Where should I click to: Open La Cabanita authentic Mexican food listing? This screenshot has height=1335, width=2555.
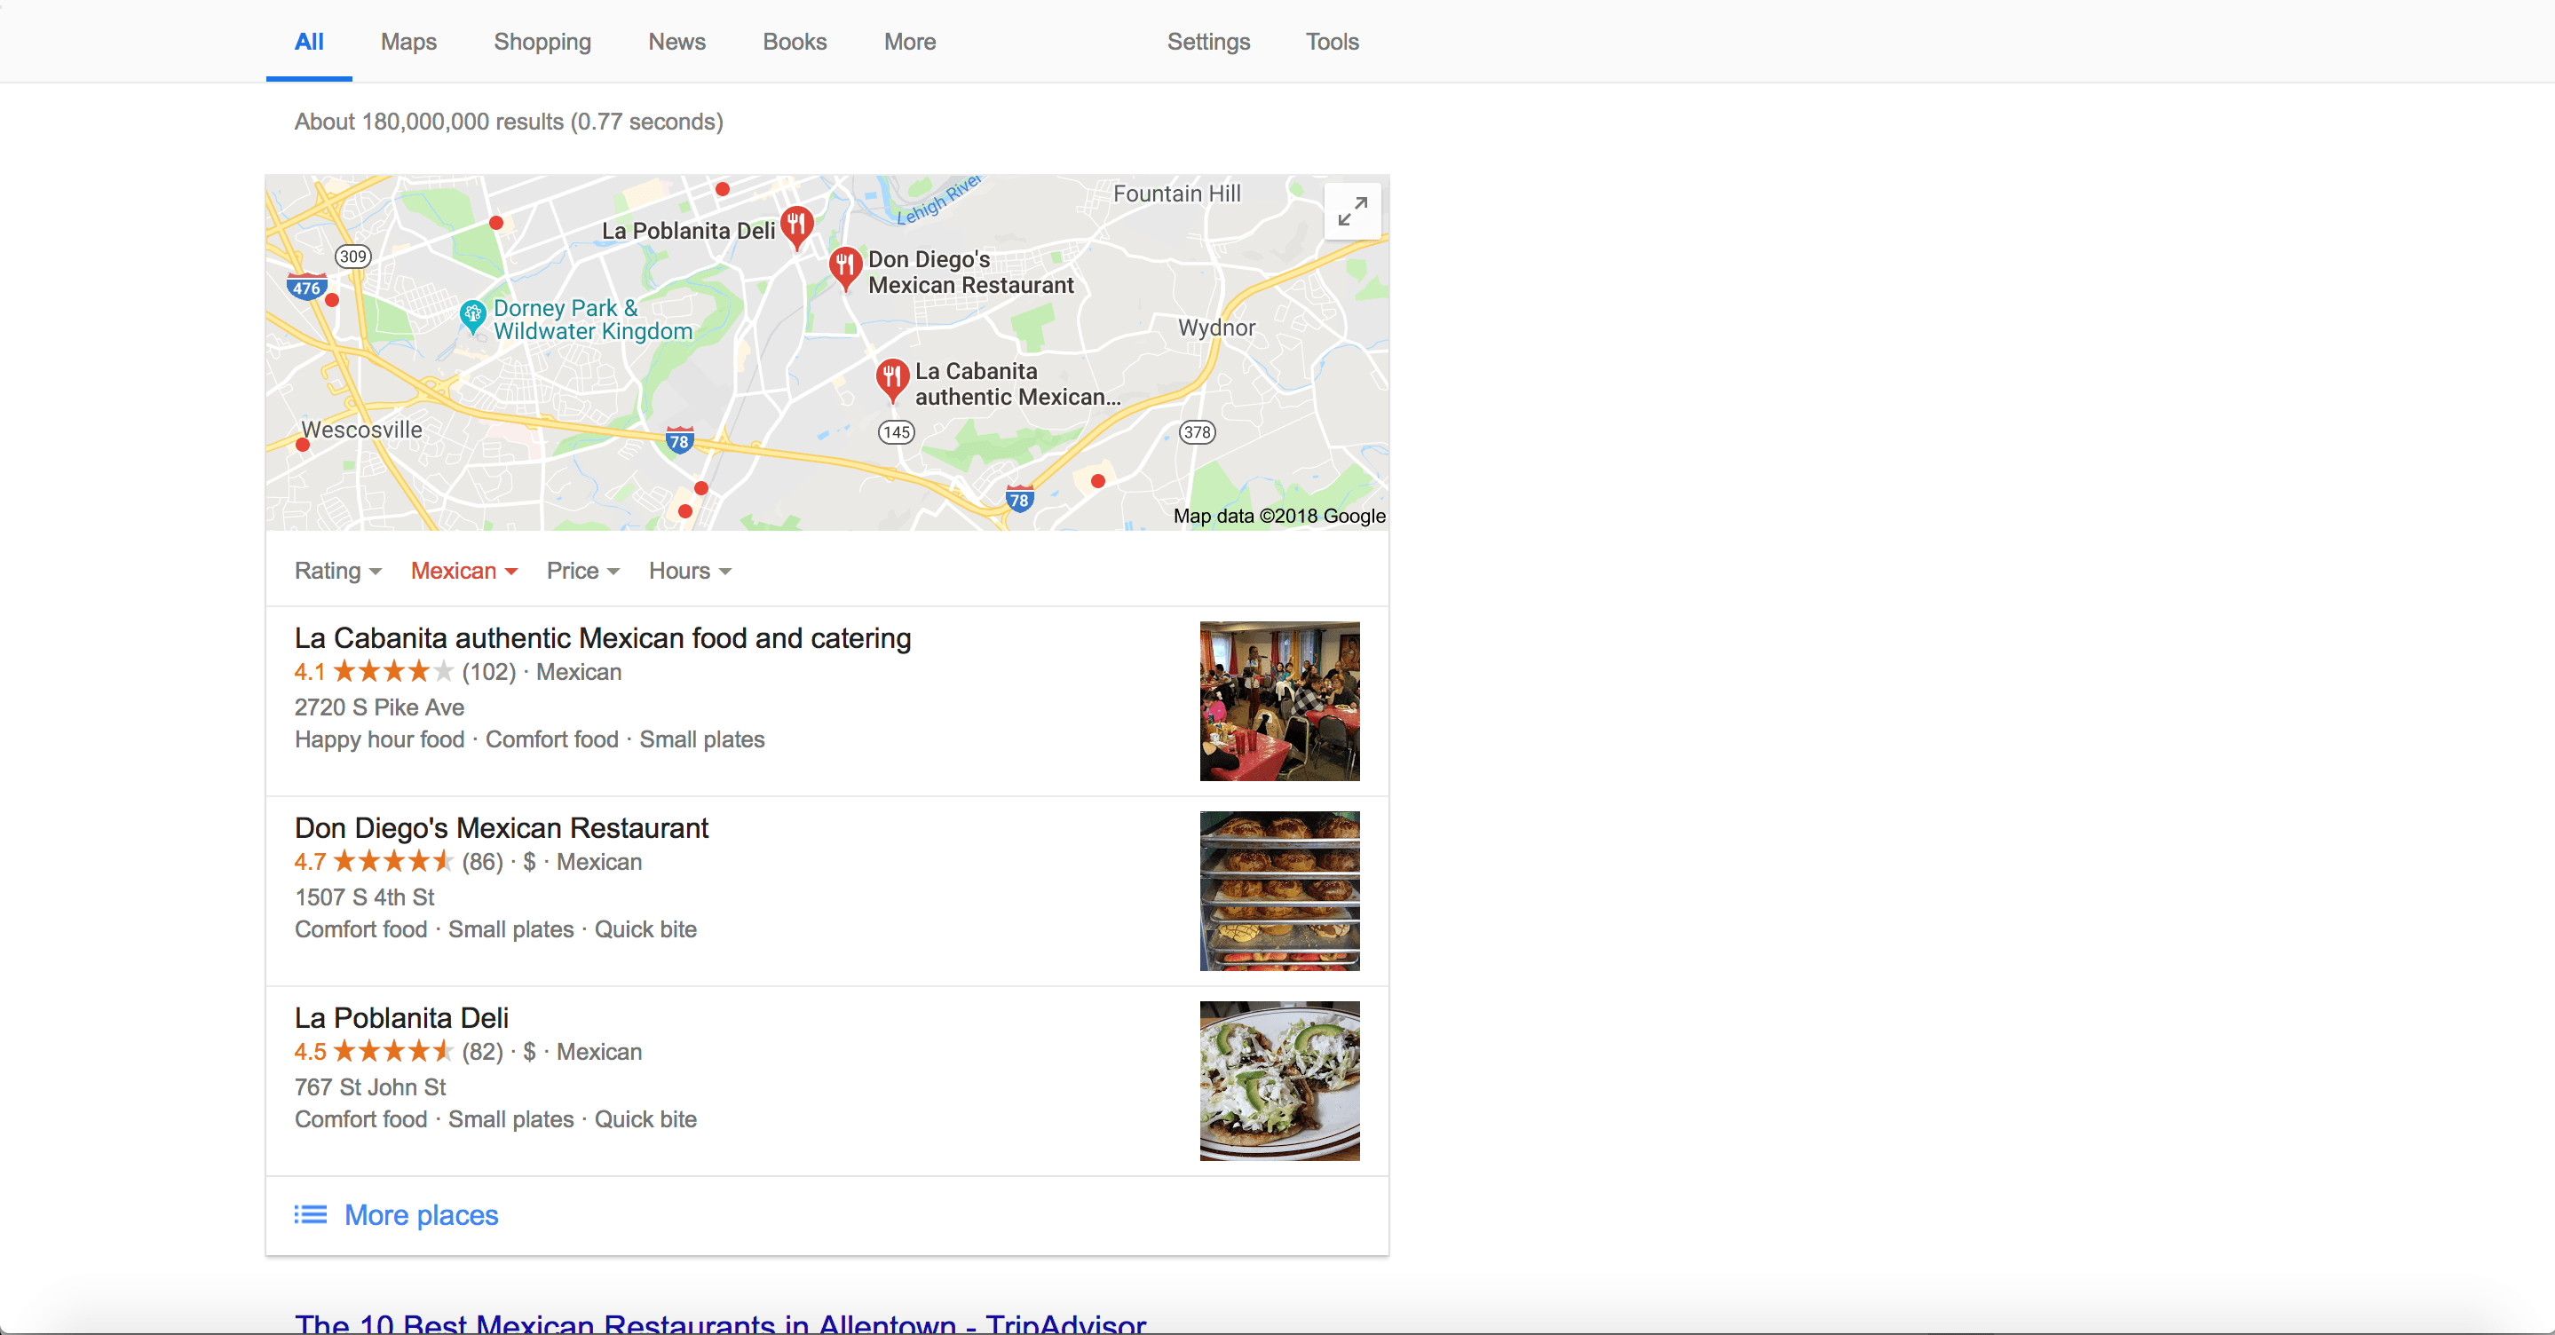pos(602,637)
